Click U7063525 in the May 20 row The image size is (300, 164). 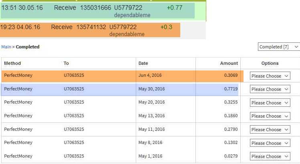tap(74, 102)
